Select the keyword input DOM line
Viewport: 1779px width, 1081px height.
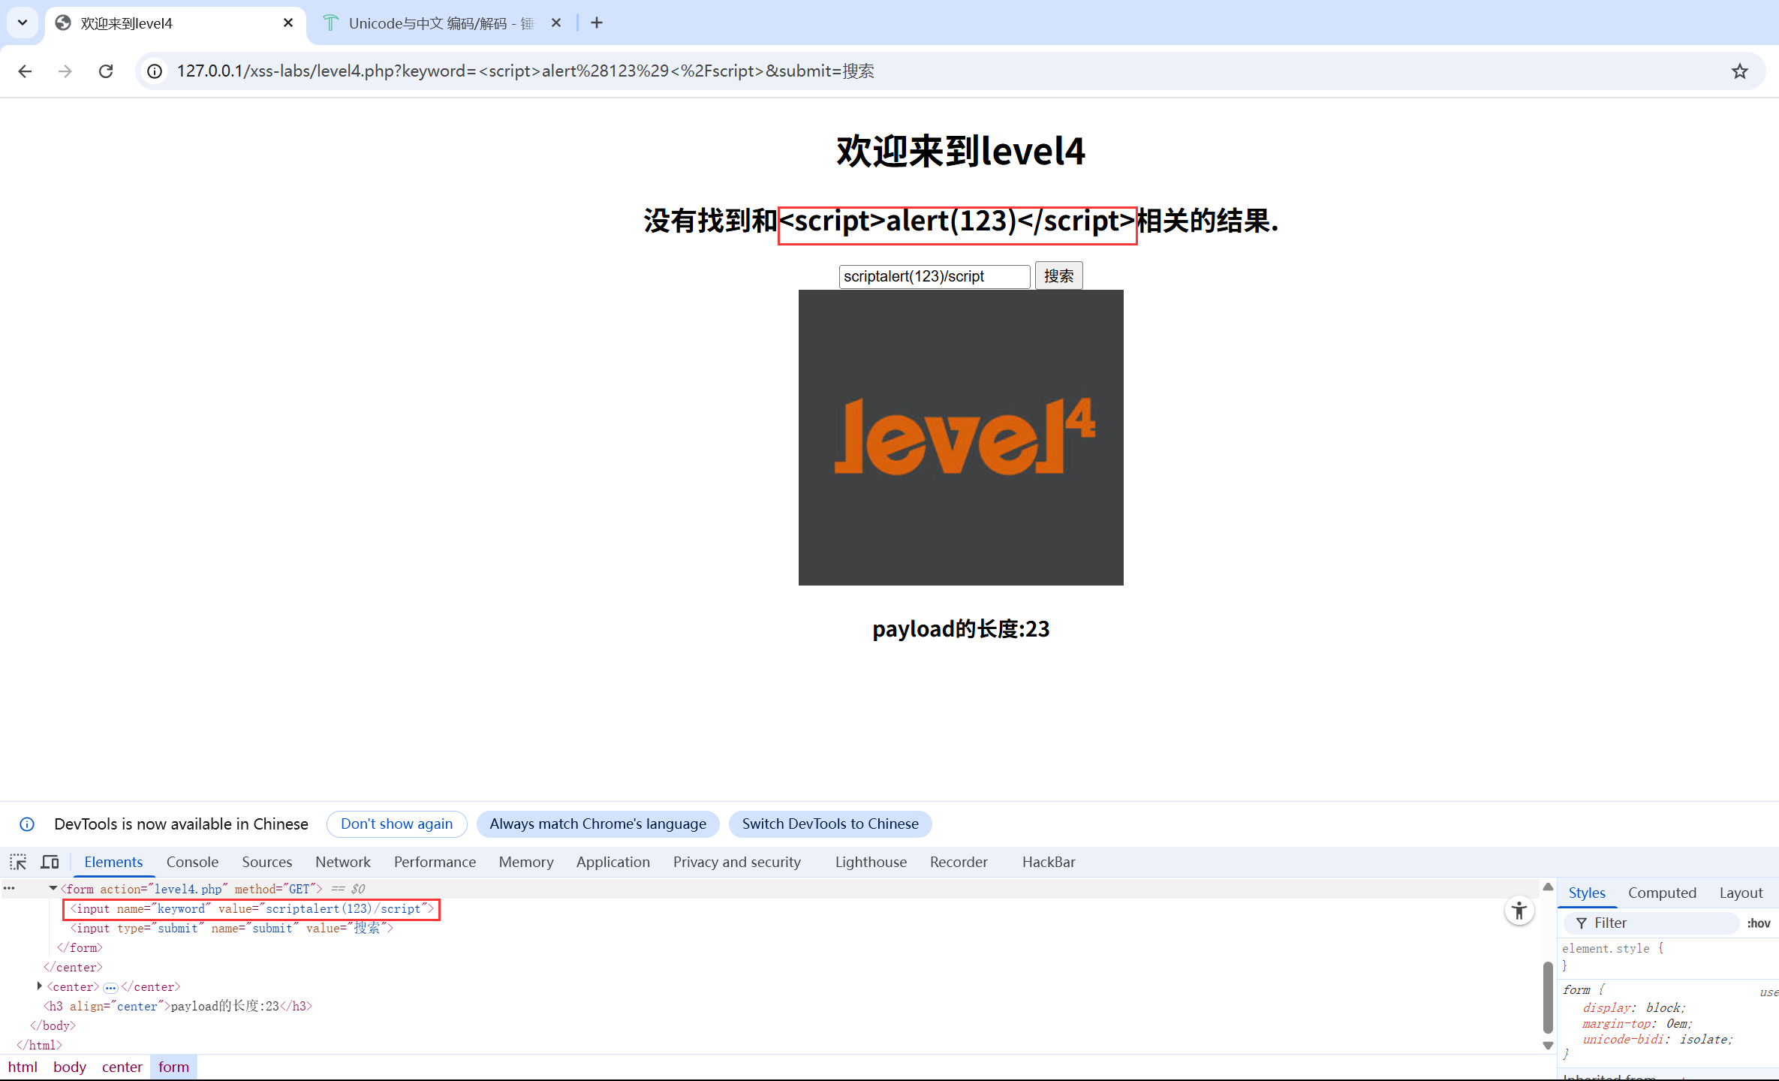pyautogui.click(x=252, y=909)
